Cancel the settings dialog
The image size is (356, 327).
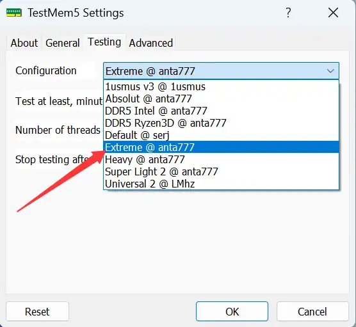pos(312,312)
